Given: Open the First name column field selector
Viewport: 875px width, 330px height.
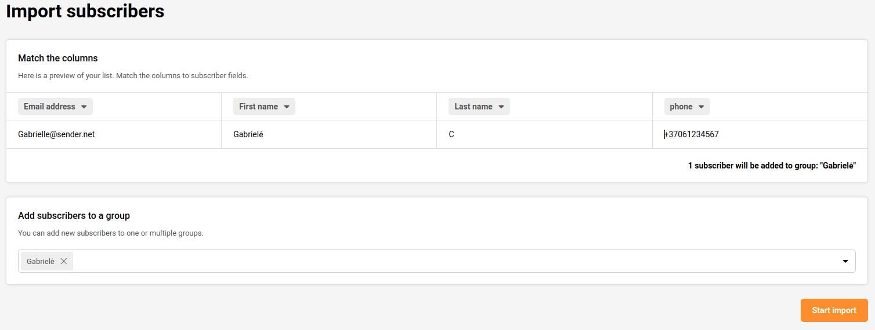Looking at the screenshot, I should coord(259,107).
